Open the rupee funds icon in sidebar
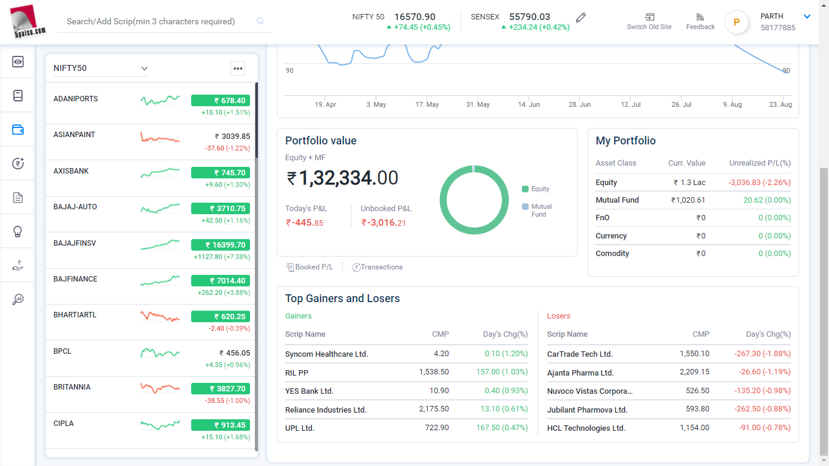Screen dimensions: 829x466 (18, 163)
